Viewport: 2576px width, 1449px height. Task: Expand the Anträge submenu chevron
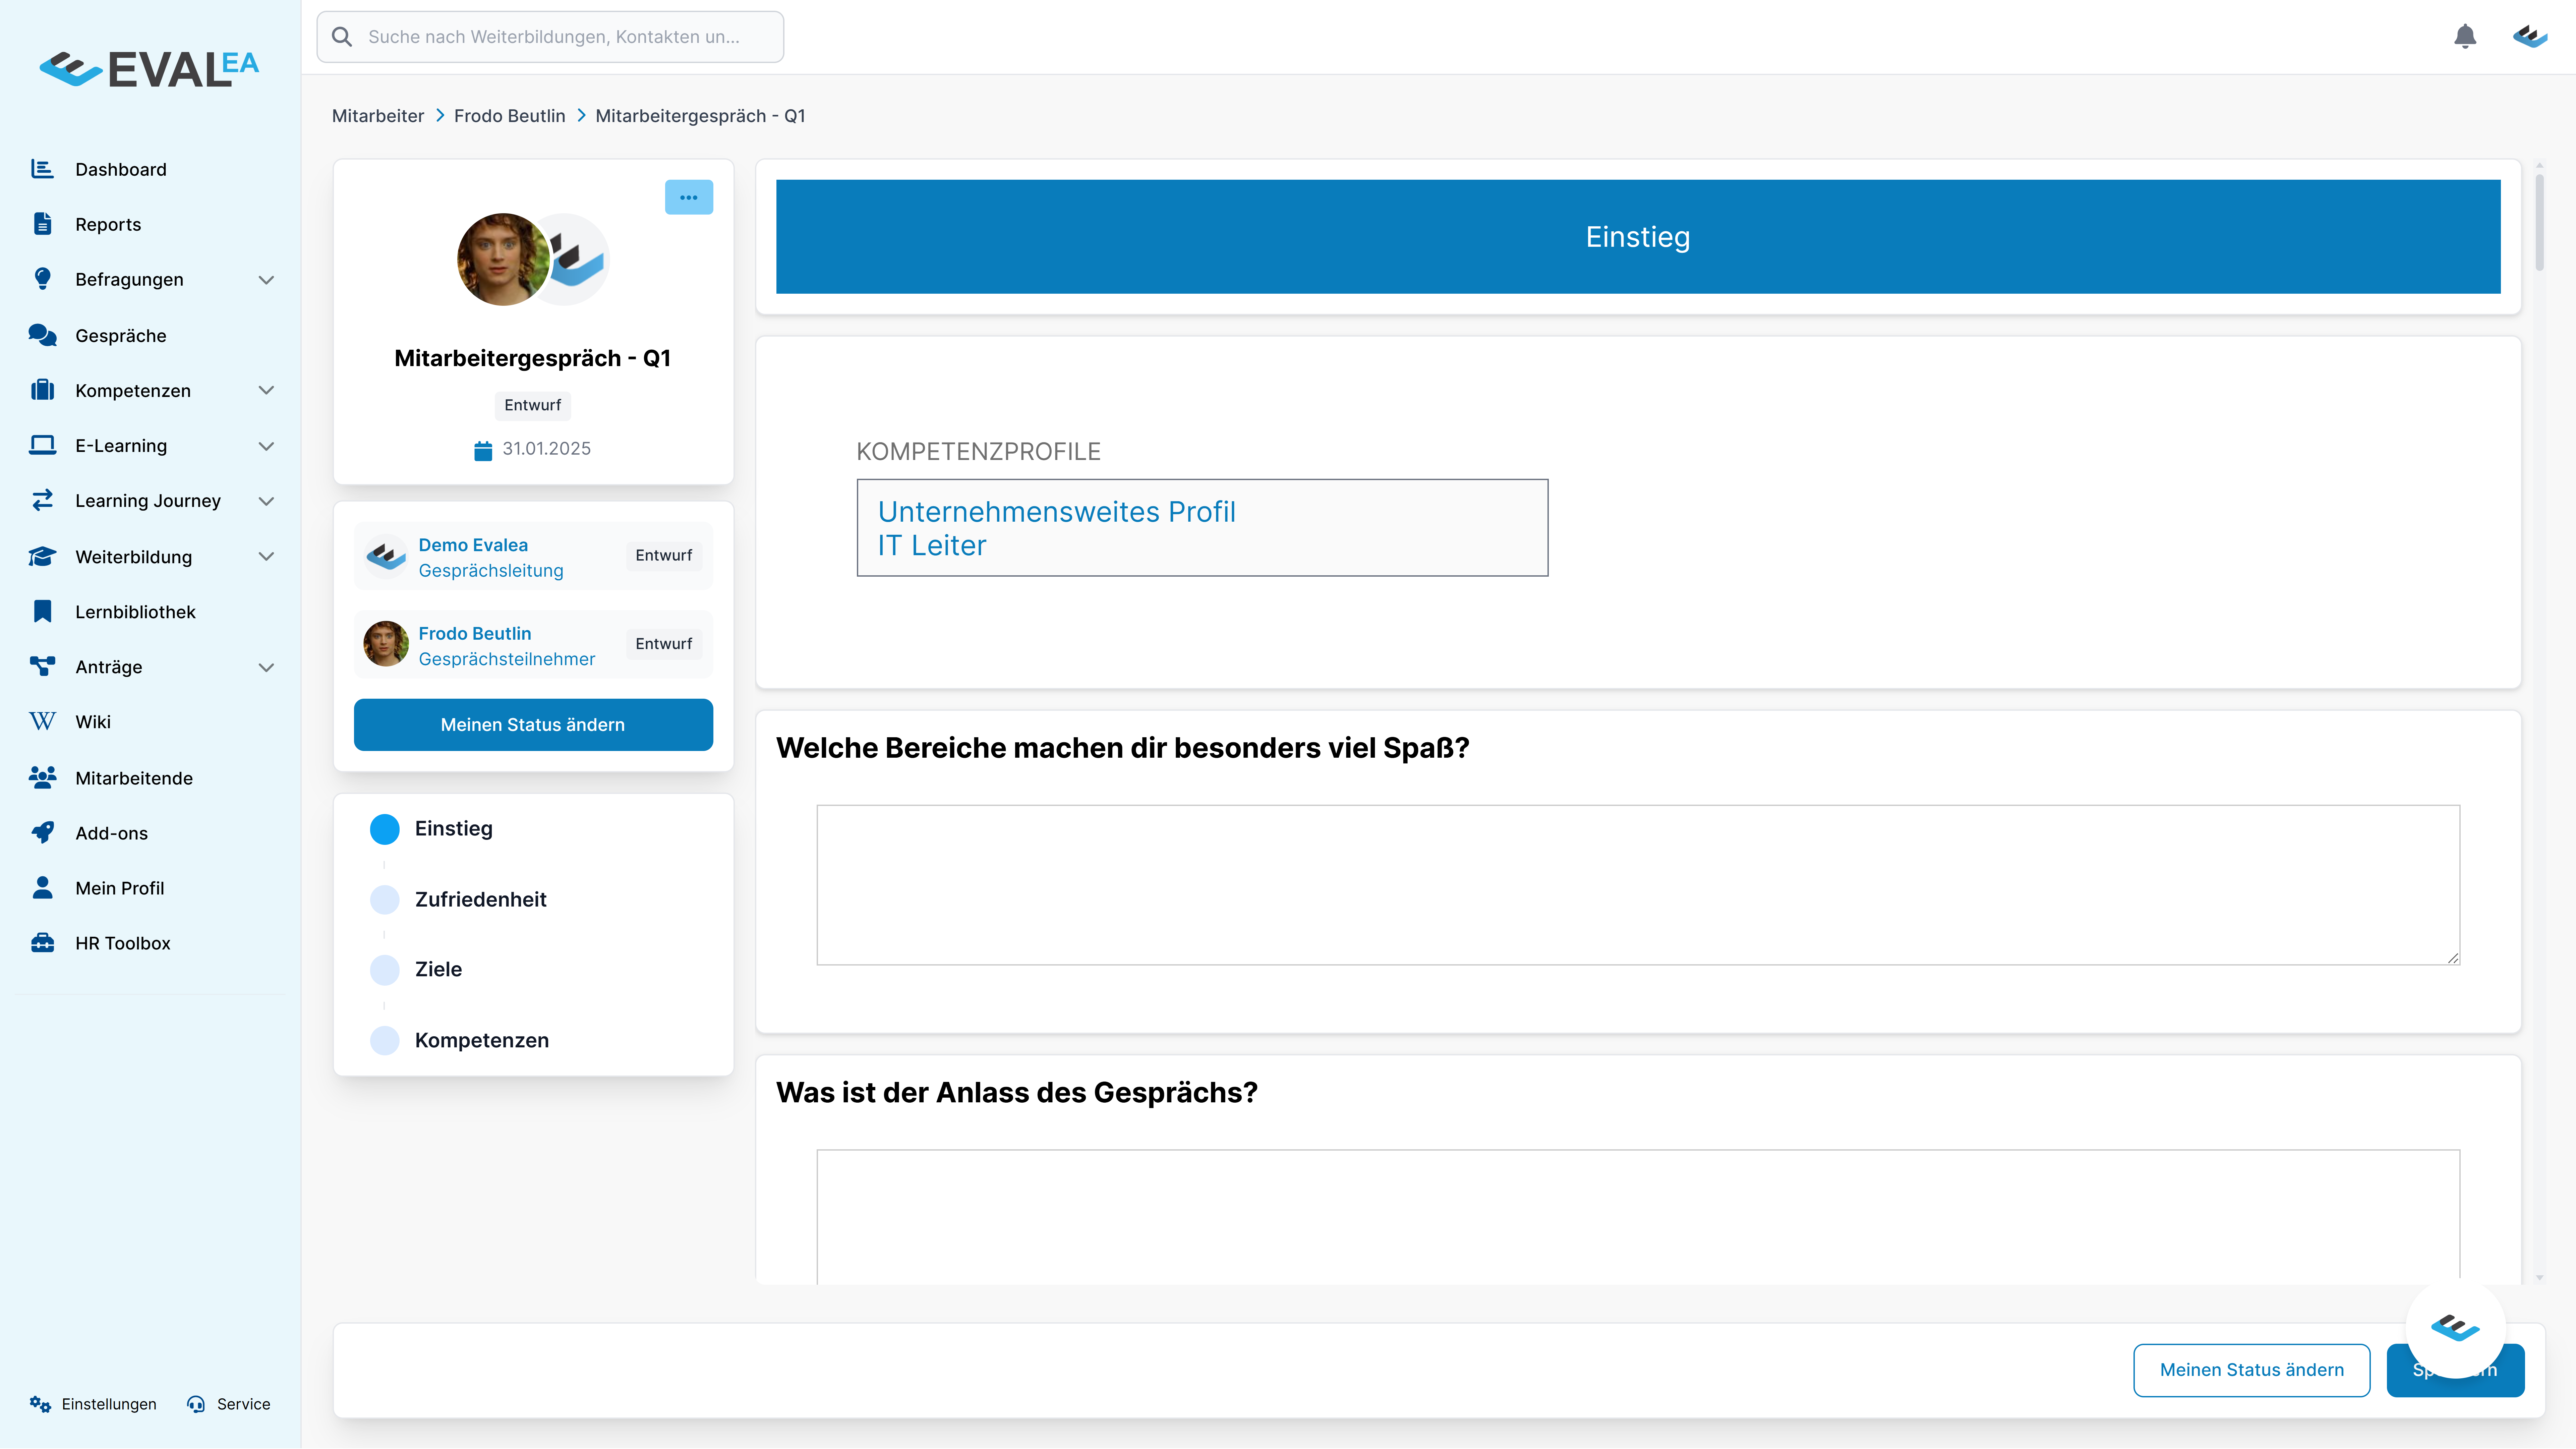click(x=266, y=667)
